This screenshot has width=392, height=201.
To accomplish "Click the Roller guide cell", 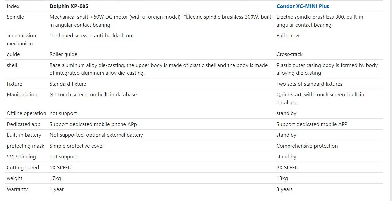I will pyautogui.click(x=63, y=54).
